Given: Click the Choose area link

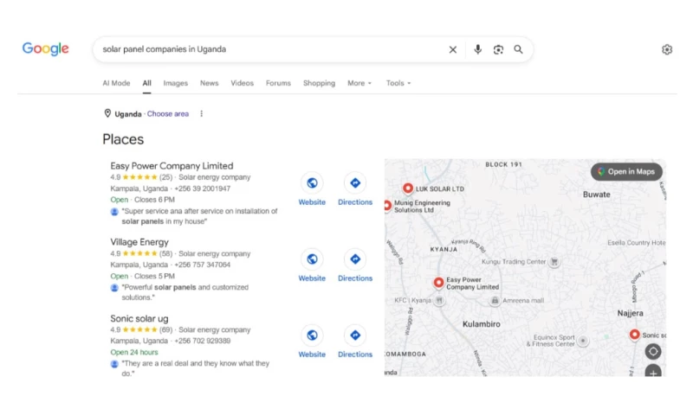Looking at the screenshot, I should point(168,114).
